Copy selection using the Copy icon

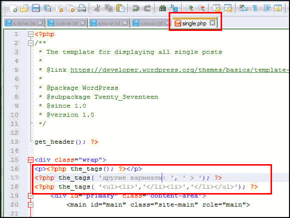pos(109,8)
